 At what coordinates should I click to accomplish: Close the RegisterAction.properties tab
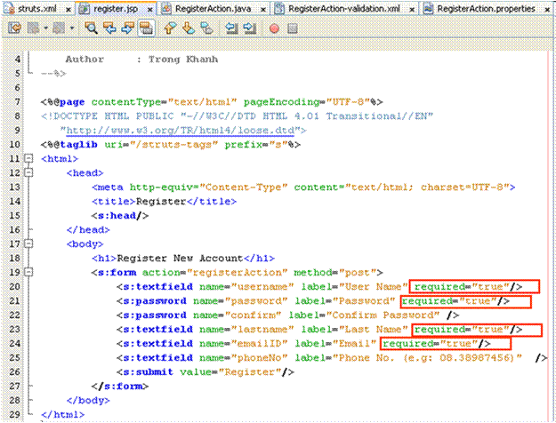pyautogui.click(x=547, y=10)
